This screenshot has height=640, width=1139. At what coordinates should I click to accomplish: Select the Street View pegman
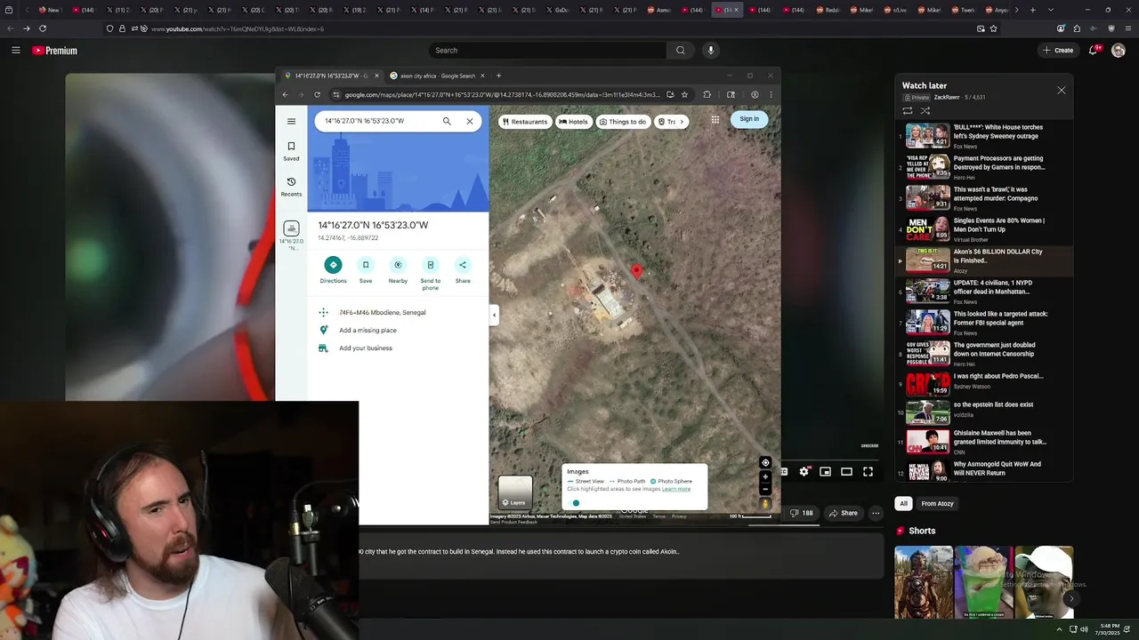click(x=765, y=504)
